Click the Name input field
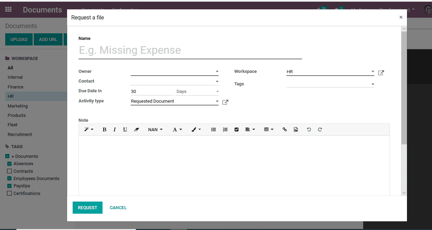Screen dimensions: 432x230 (190, 50)
